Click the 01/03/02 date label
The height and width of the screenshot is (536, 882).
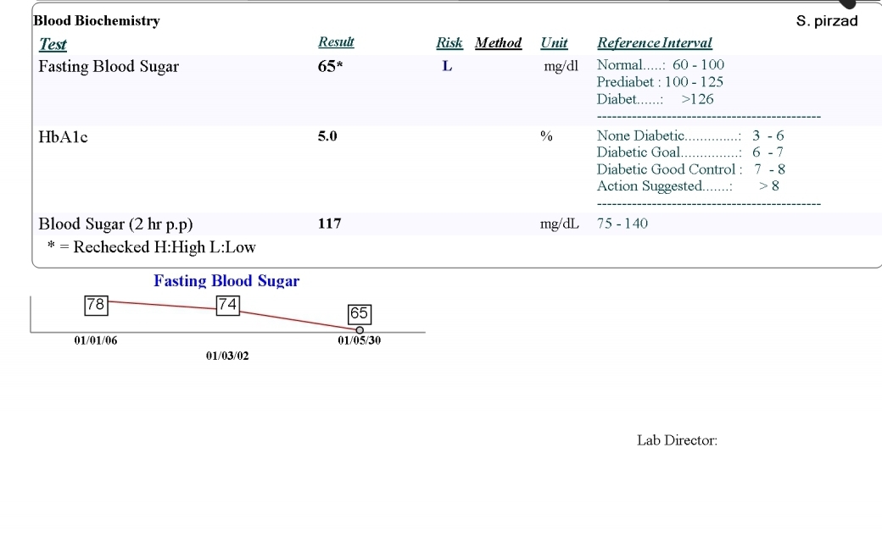(x=227, y=356)
